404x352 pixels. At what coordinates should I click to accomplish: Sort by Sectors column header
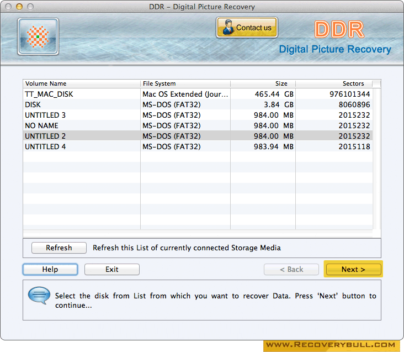pos(334,83)
